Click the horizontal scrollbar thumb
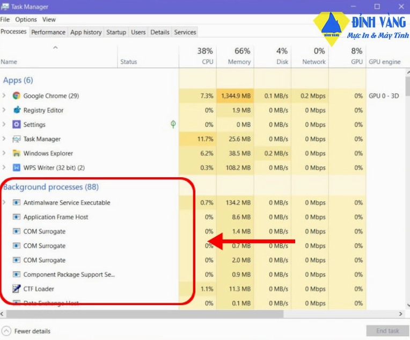Image resolution: width=410 pixels, height=340 pixels. (145, 314)
